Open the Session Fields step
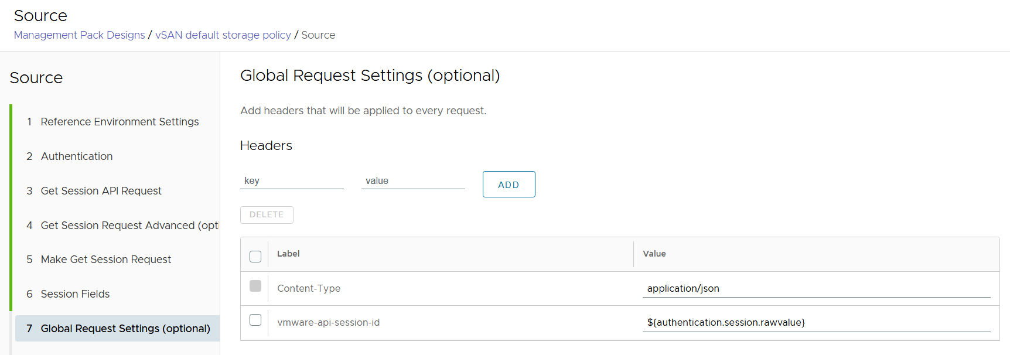The image size is (1010, 355). pos(75,294)
